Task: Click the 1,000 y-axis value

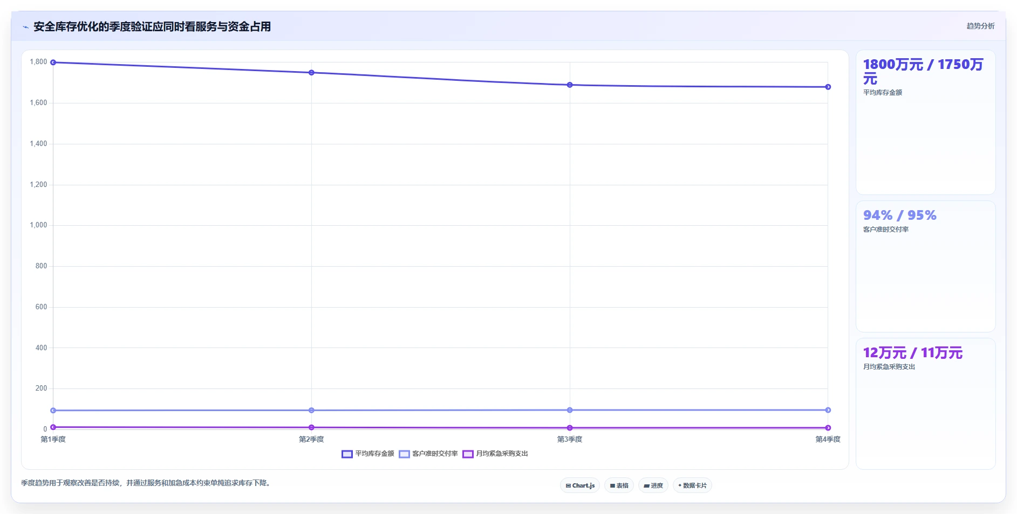Action: tap(38, 225)
